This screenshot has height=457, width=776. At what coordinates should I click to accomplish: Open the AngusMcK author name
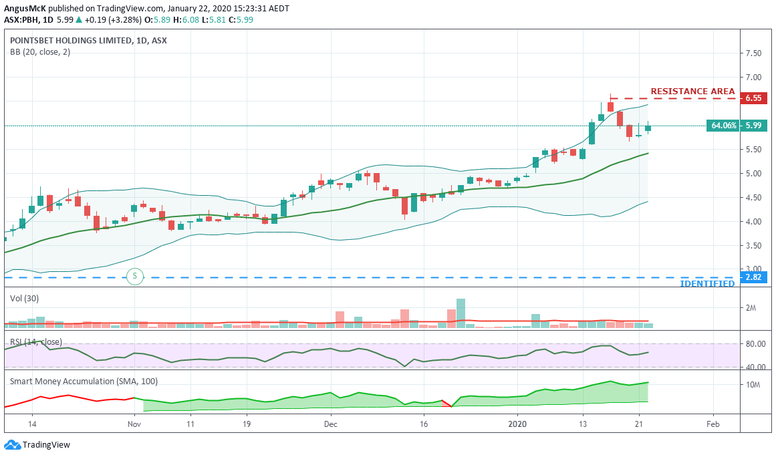[25, 9]
